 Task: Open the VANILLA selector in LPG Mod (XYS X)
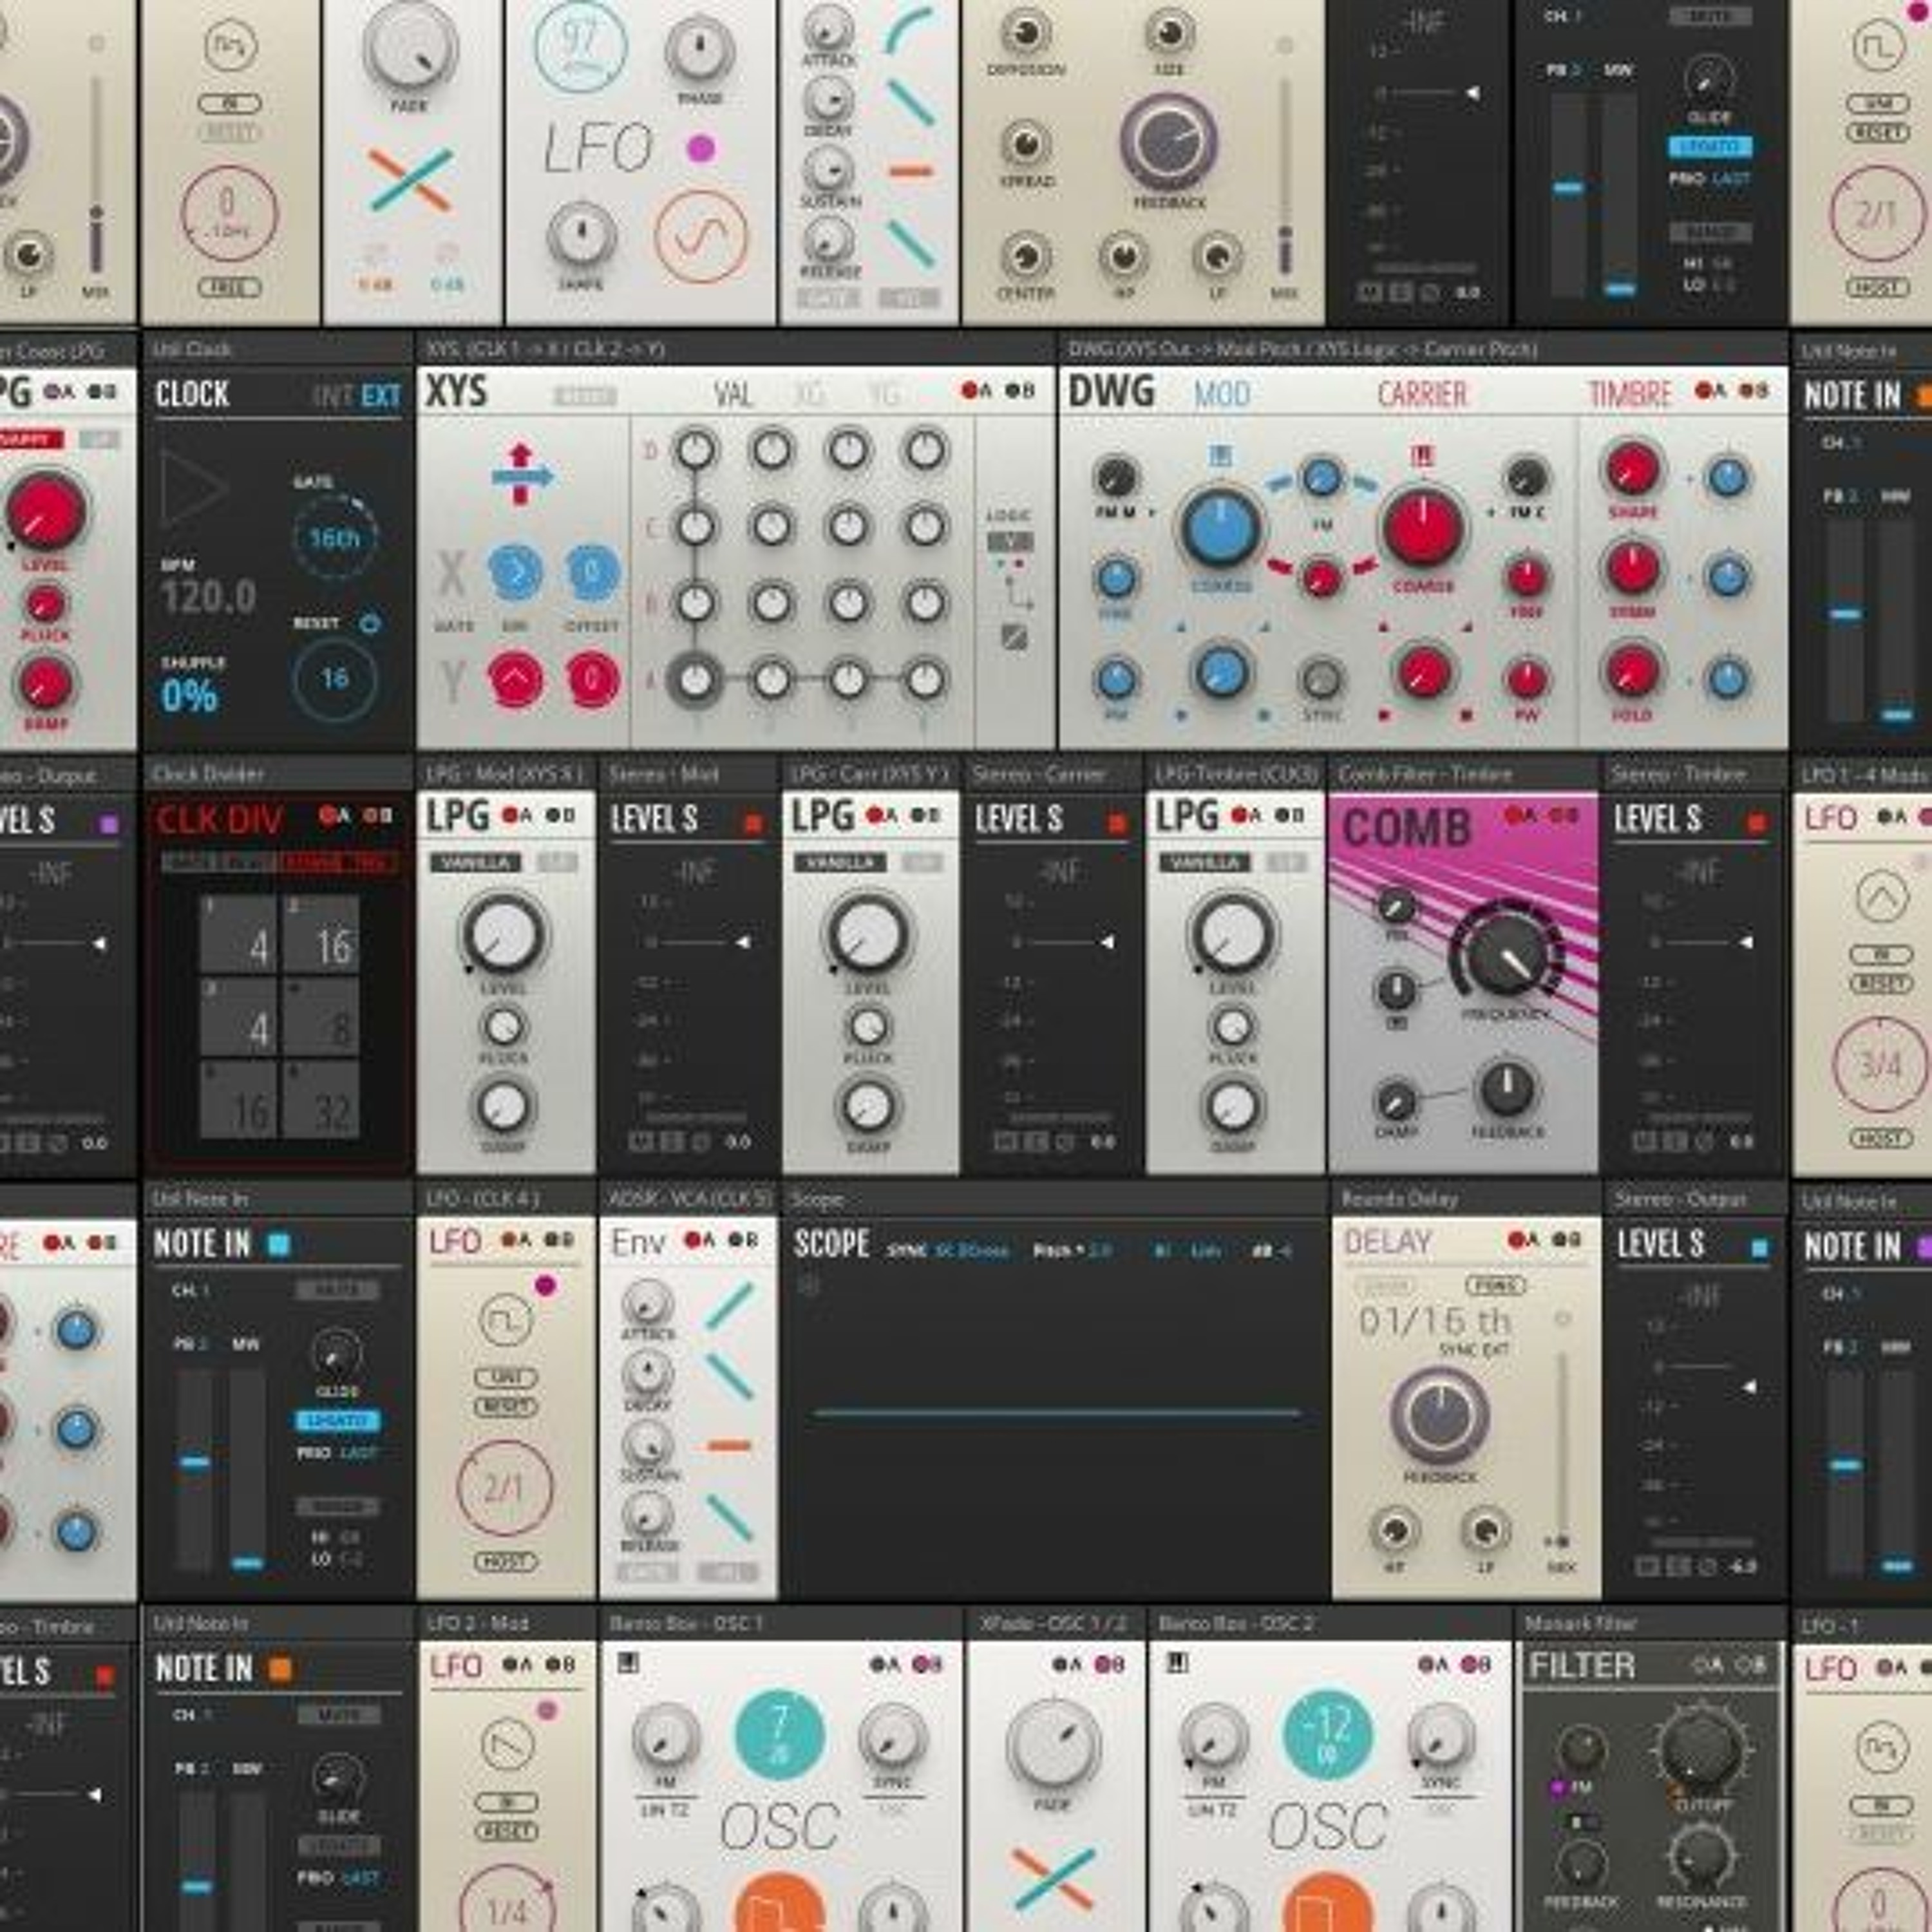476,863
